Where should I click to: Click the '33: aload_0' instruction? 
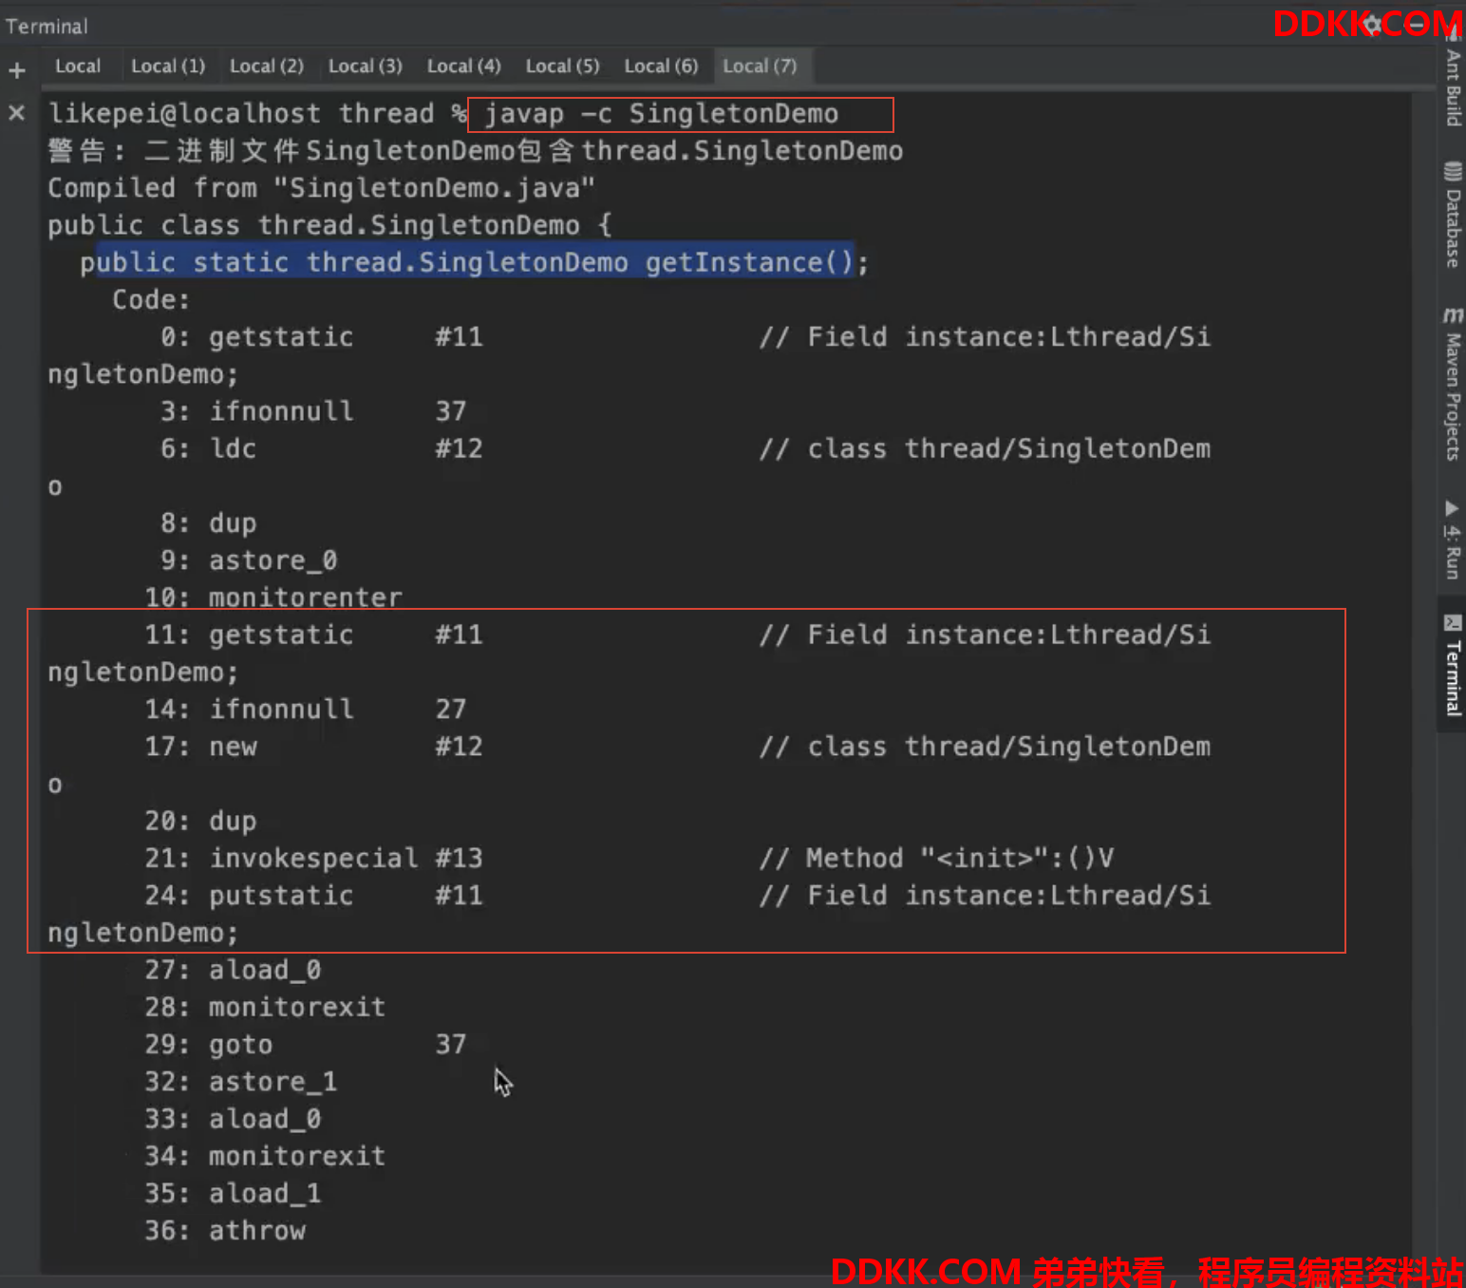tap(234, 1119)
